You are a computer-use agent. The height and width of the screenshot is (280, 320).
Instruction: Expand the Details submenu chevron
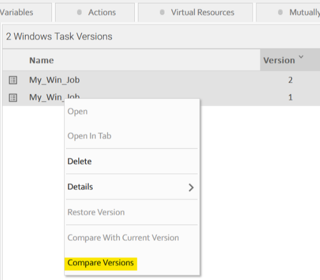(191, 187)
